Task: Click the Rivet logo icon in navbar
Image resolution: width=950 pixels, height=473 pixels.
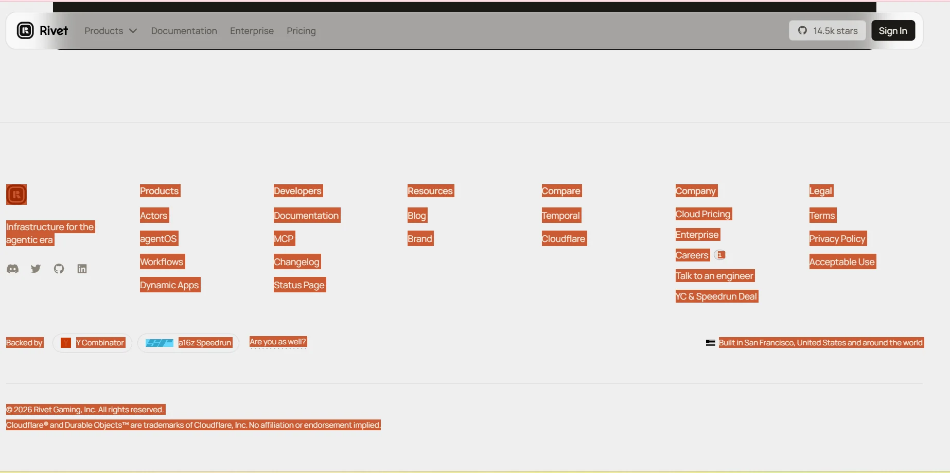Action: click(25, 31)
